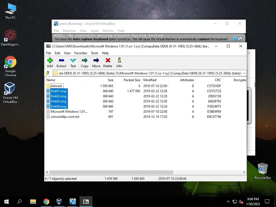Open the View menu in 7-Zip
This screenshot has width=276, height=207.
coord(67,53)
